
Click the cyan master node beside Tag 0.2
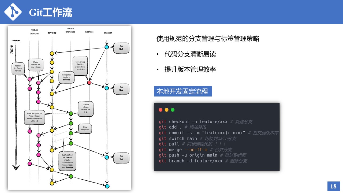click(x=107, y=88)
